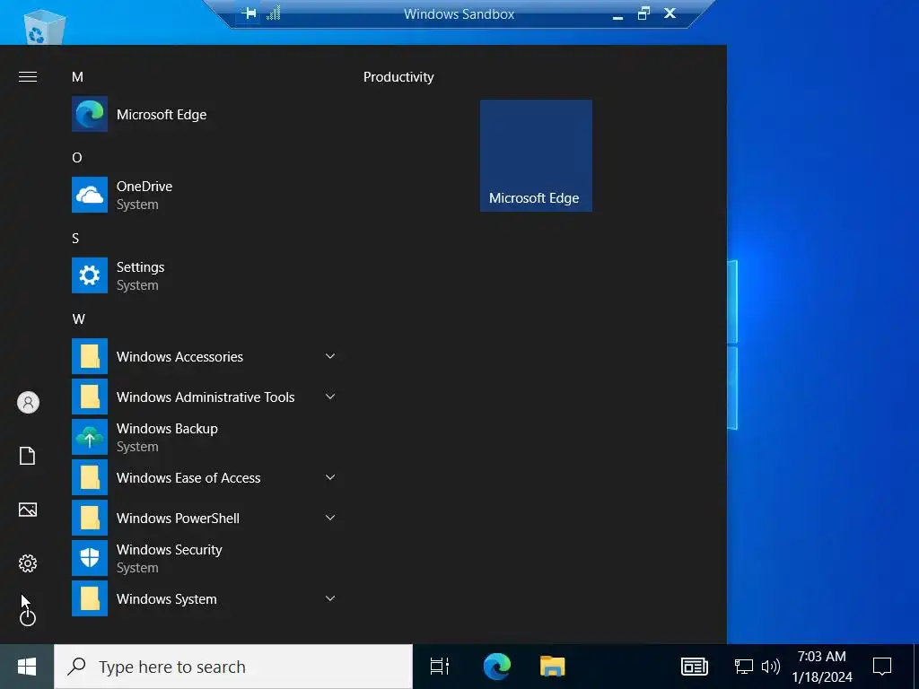Viewport: 919px width, 689px height.
Task: Click the Windows Start button
Action: coord(27,667)
